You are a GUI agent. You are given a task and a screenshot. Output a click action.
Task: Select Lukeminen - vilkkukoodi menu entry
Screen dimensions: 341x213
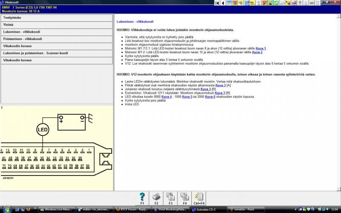(x=57, y=32)
